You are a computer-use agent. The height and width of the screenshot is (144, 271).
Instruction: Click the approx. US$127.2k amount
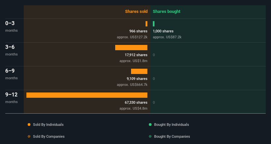click(x=132, y=37)
